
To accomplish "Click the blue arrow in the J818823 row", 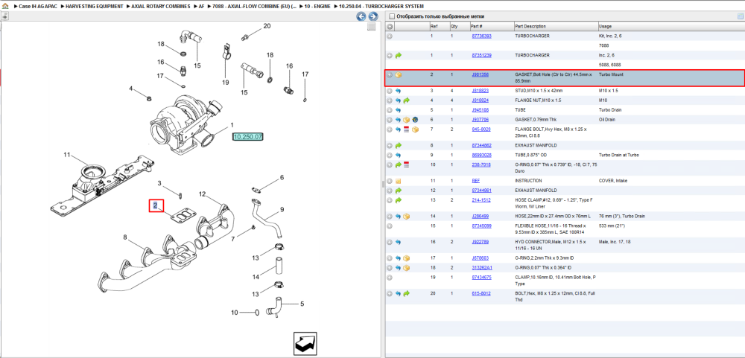I will (x=398, y=91).
